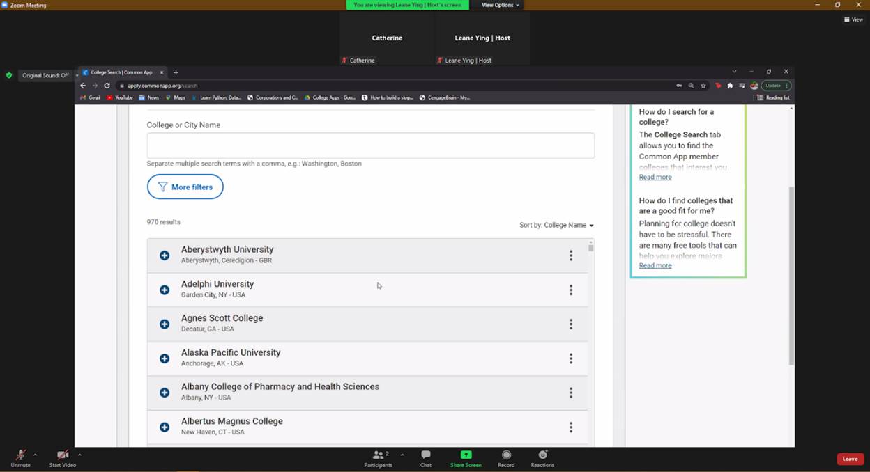
Task: Go back in the browser
Action: coord(83,86)
